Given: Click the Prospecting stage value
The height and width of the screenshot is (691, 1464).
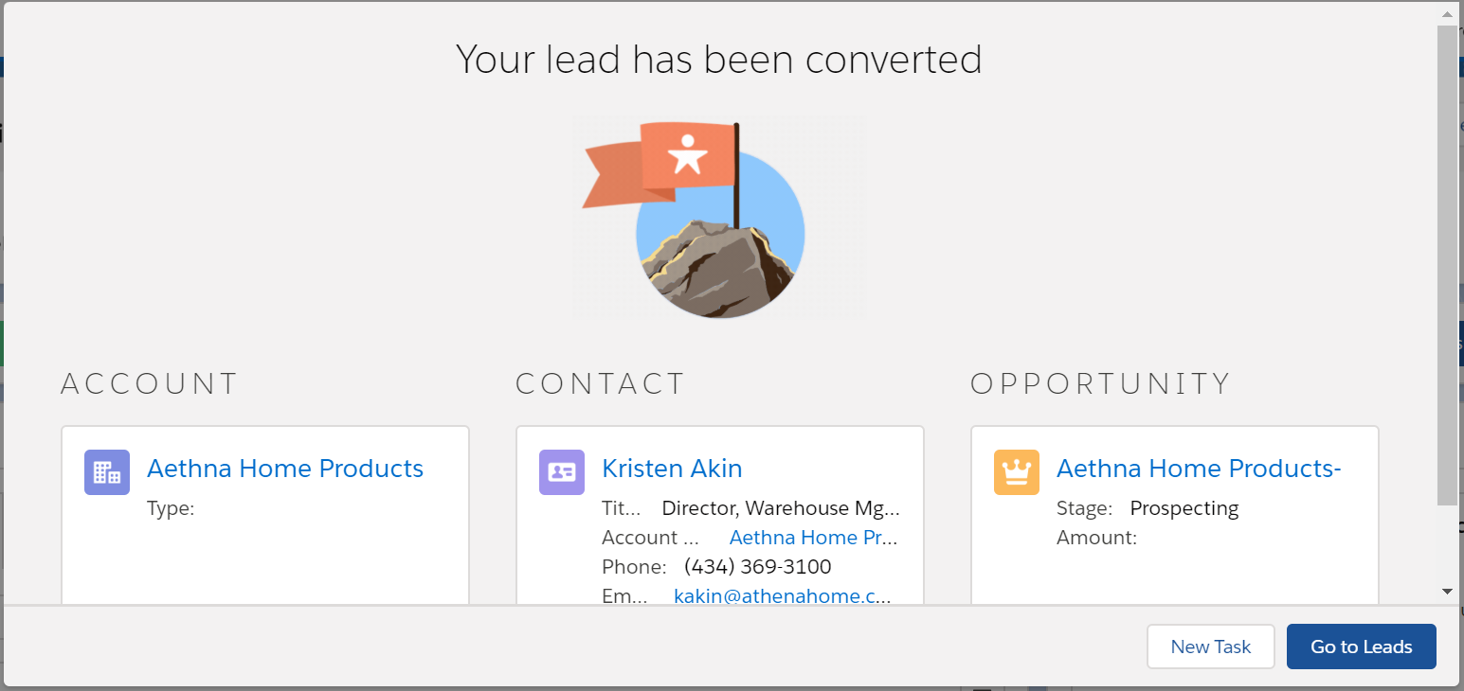Looking at the screenshot, I should (1184, 508).
